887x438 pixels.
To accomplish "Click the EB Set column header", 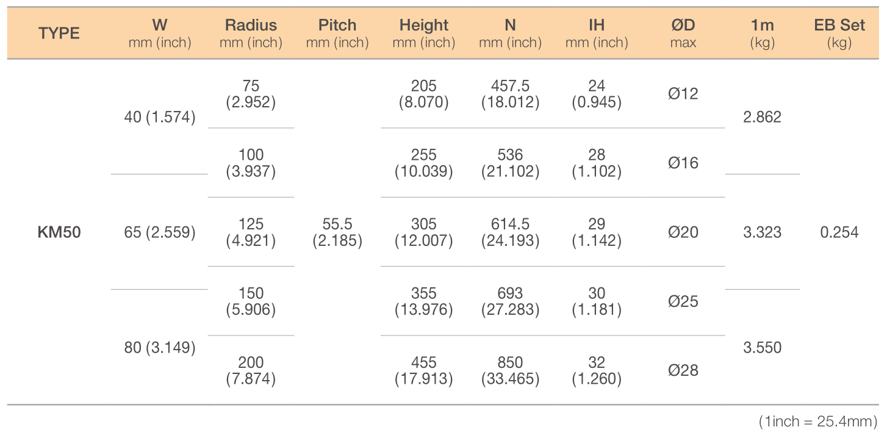I will click(x=839, y=34).
